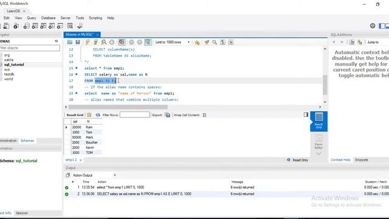Switch to Session tab

pyautogui.click(x=22, y=213)
